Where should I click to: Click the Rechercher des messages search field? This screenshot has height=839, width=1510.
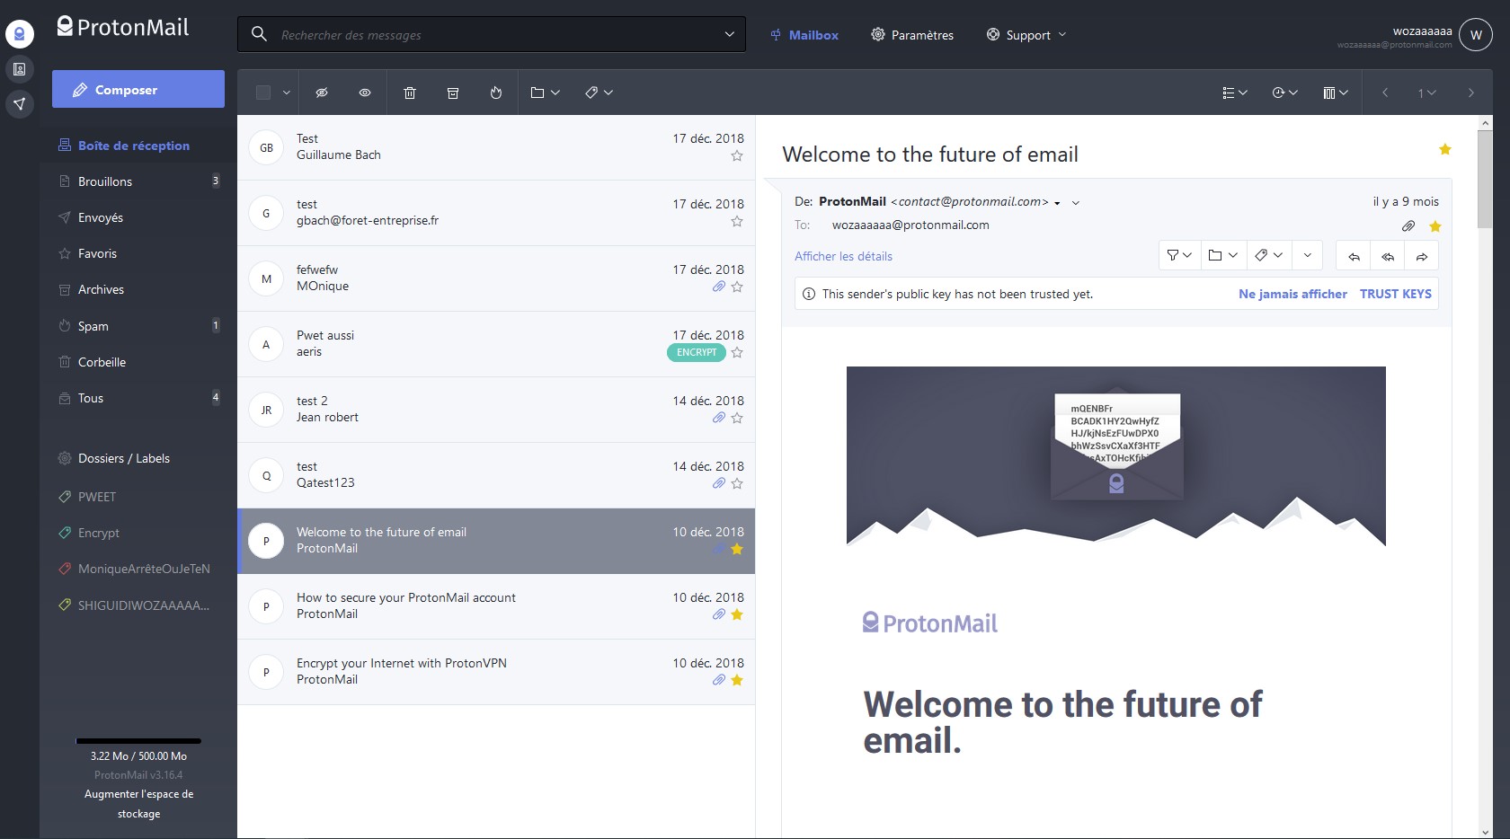(x=492, y=34)
